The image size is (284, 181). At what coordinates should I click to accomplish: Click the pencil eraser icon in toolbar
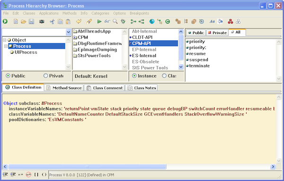(x=89, y=22)
